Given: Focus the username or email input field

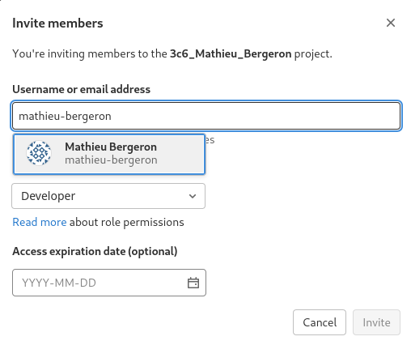Looking at the screenshot, I should (206, 116).
